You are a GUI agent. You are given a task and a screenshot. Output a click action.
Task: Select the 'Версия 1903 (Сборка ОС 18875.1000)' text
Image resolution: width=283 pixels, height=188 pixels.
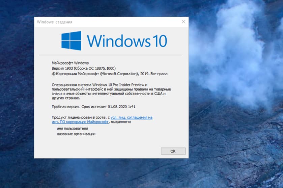coord(84,68)
